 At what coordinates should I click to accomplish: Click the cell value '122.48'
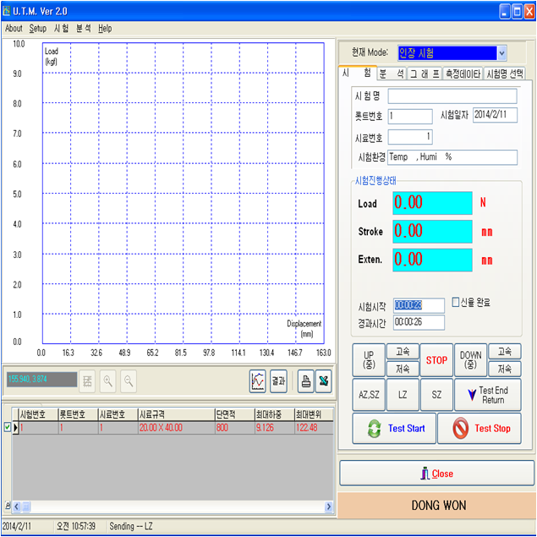point(314,427)
